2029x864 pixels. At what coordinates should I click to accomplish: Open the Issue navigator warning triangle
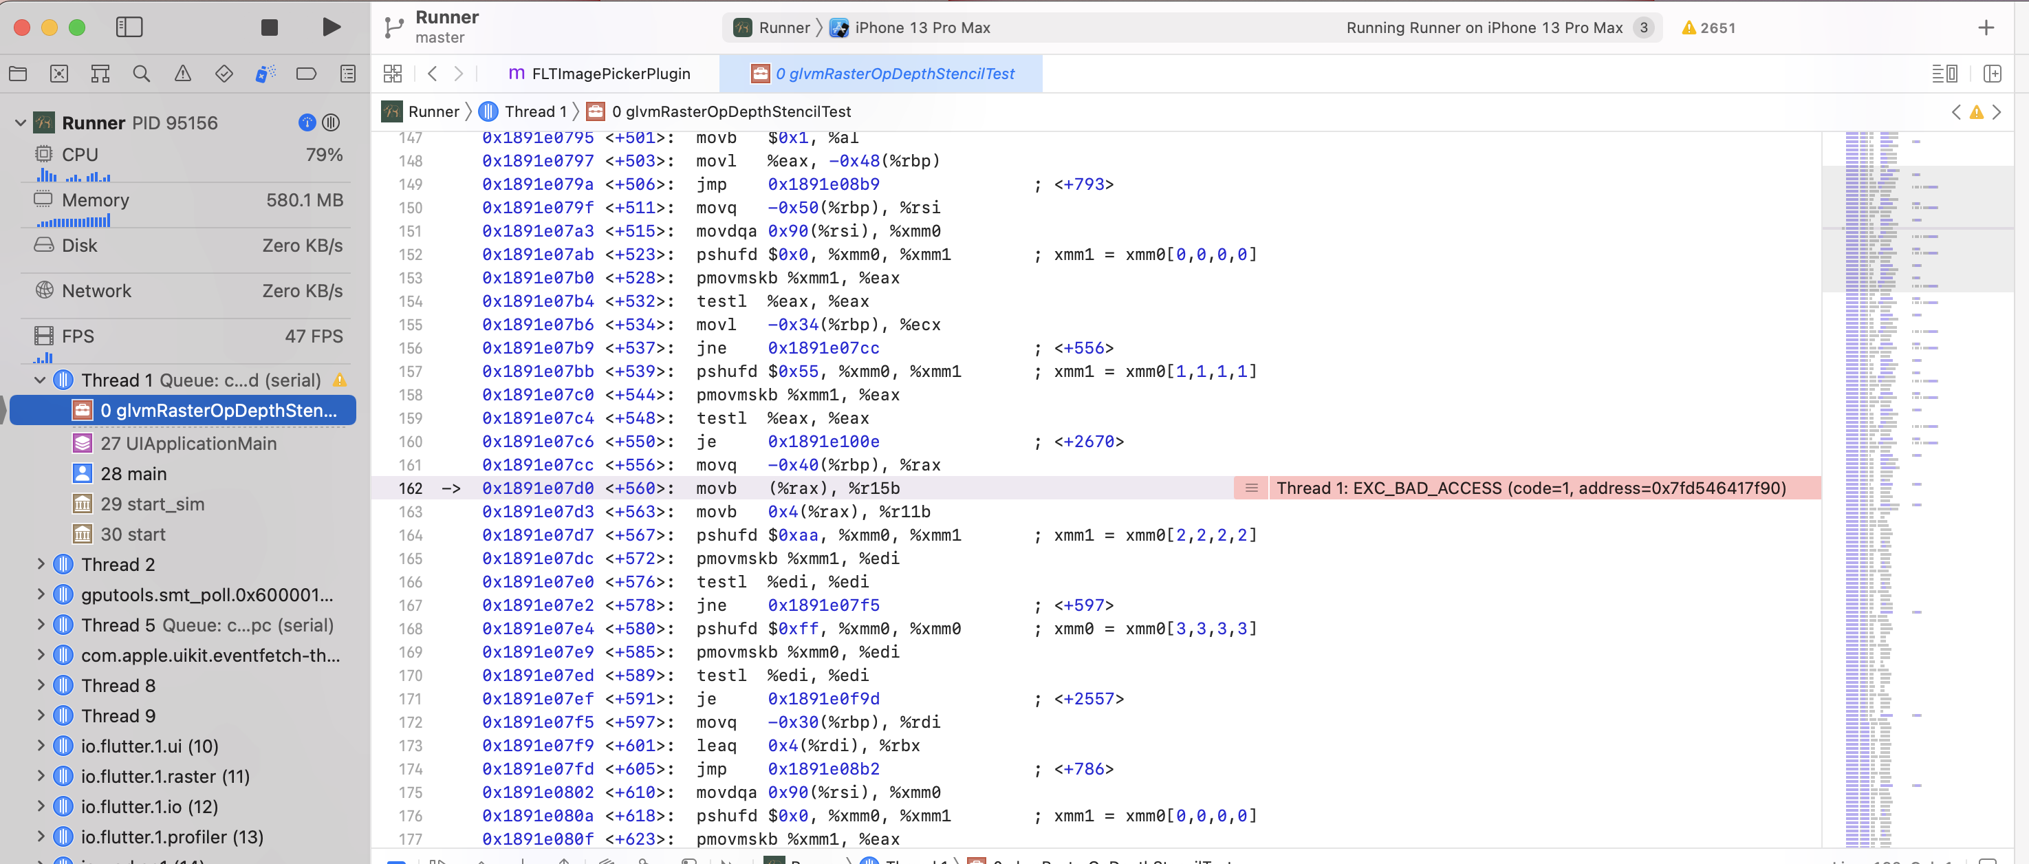tap(182, 73)
